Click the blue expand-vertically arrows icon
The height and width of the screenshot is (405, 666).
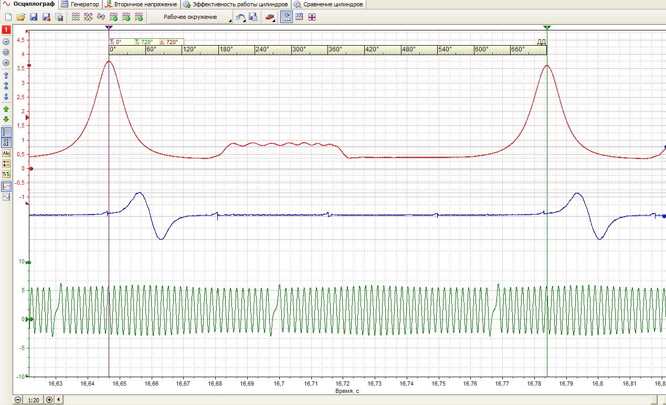(x=6, y=86)
